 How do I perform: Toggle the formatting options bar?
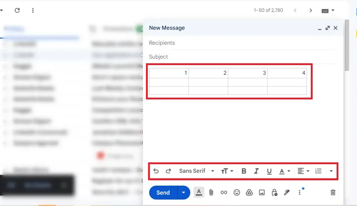pyautogui.click(x=199, y=192)
